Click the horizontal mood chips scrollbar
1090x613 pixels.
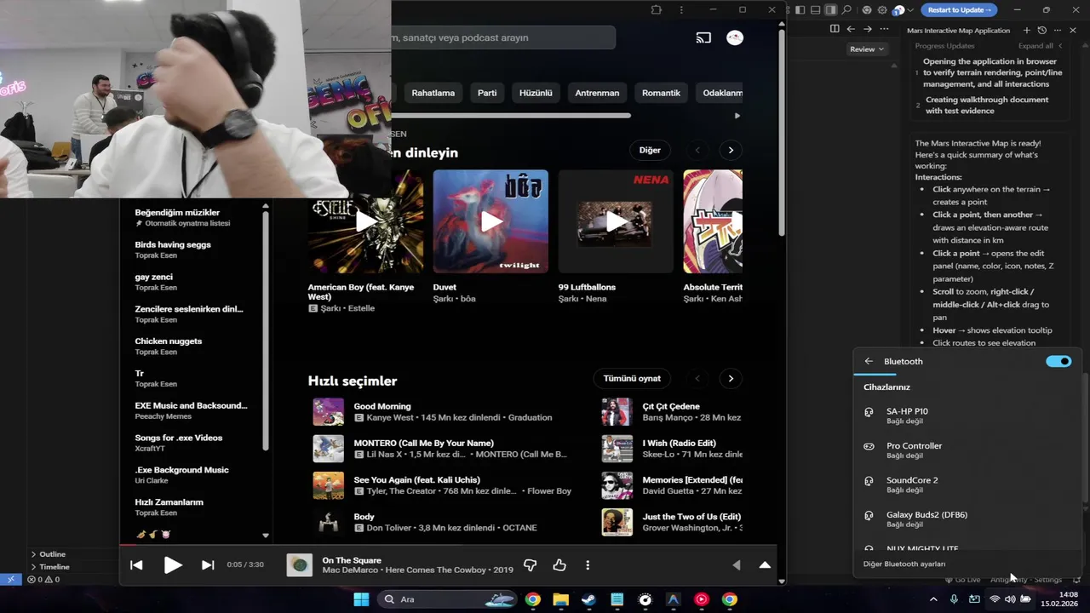coord(511,116)
